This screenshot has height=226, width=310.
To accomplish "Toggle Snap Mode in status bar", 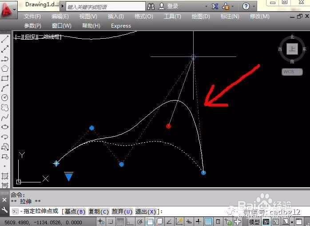I will pos(111,222).
